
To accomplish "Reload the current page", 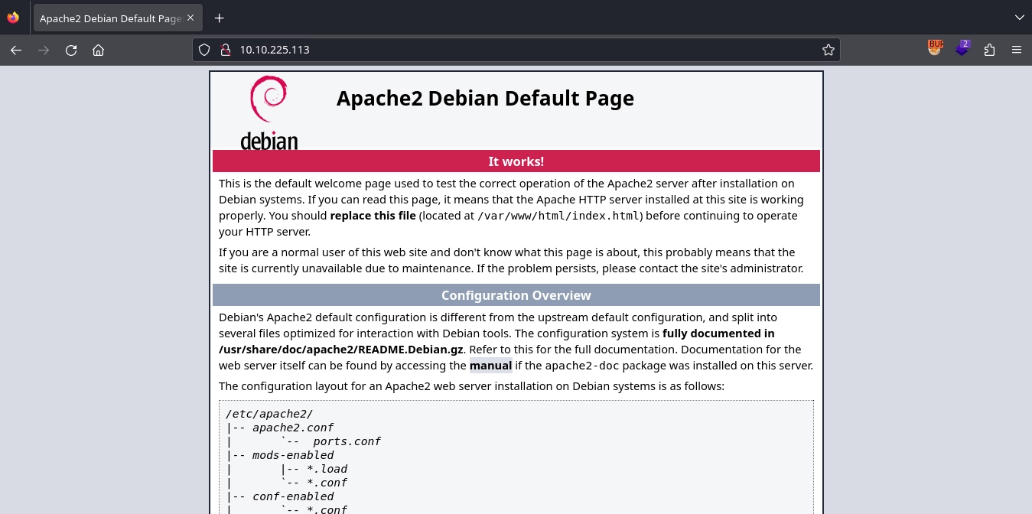I will [71, 50].
